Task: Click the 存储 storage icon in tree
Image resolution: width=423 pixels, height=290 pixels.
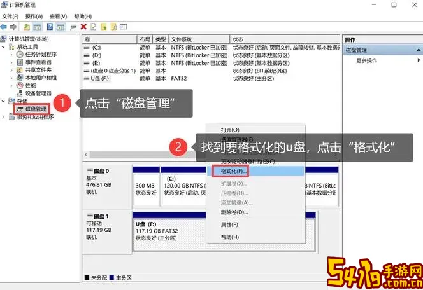Action: click(x=11, y=101)
